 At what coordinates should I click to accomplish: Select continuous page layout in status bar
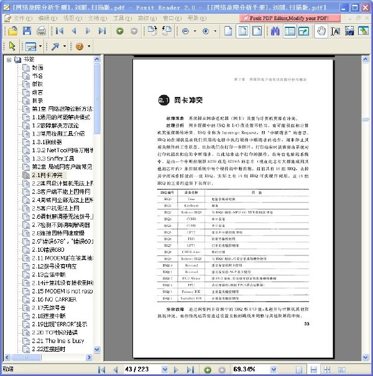point(314,370)
